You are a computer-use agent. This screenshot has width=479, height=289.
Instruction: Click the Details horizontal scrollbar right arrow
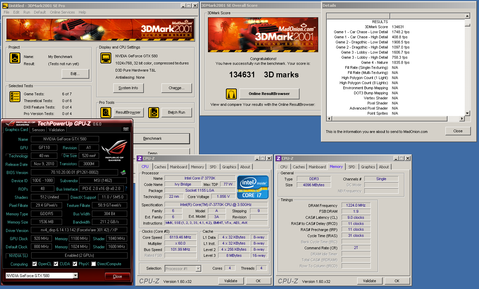click(x=462, y=118)
